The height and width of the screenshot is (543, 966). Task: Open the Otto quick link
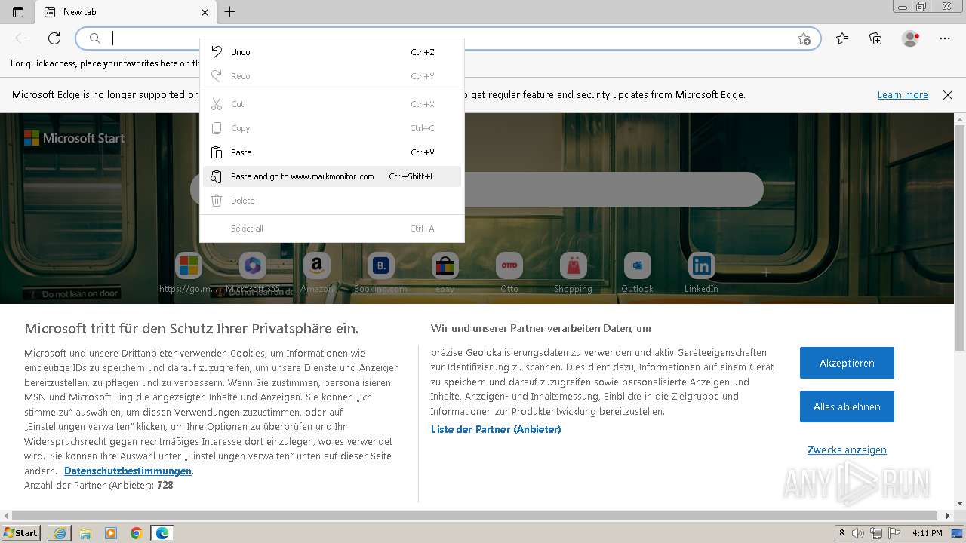click(x=509, y=273)
